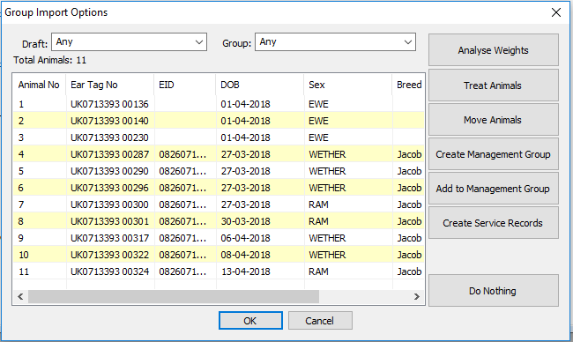Click the Breed column header
The height and width of the screenshot is (342, 573).
408,85
